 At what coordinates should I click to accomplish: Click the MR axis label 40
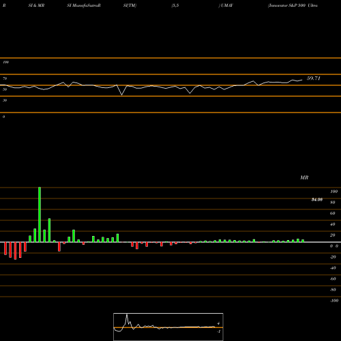(333, 224)
